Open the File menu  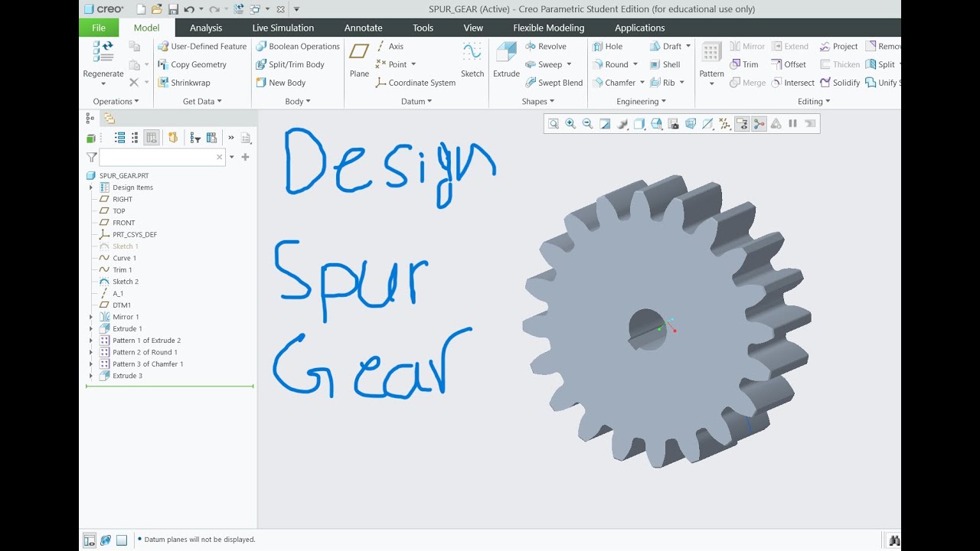[99, 28]
